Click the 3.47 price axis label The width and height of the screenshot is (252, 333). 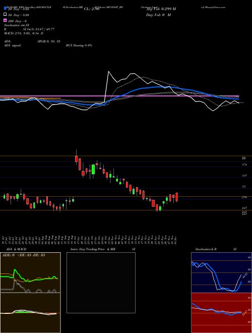pos(244,176)
